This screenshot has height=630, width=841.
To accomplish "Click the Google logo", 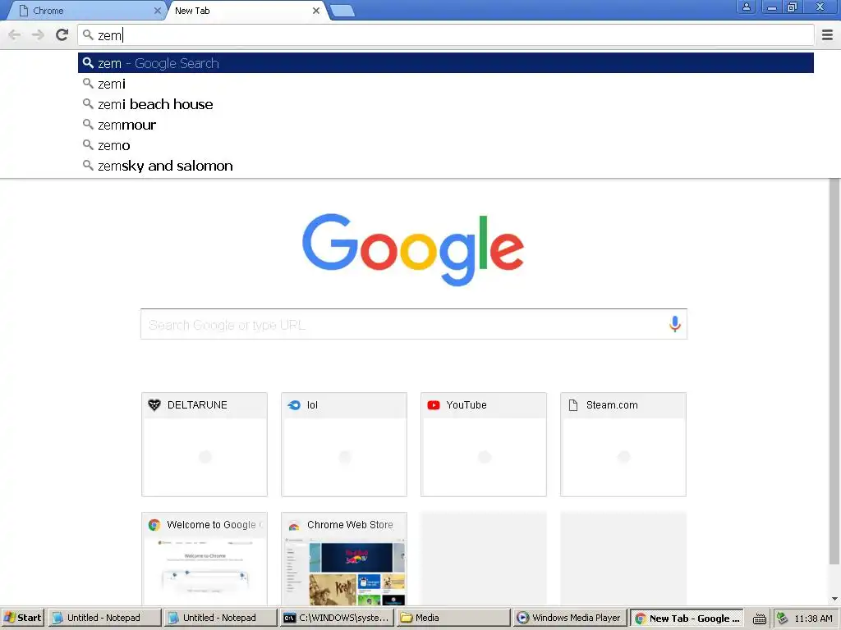I will point(413,249).
